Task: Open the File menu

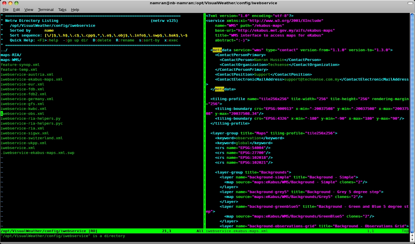Action: (5, 9)
